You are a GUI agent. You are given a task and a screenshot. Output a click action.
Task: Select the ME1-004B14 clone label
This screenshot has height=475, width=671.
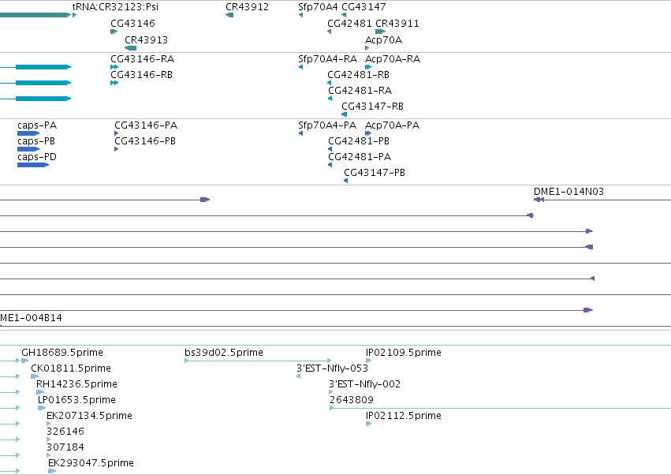[x=31, y=318]
